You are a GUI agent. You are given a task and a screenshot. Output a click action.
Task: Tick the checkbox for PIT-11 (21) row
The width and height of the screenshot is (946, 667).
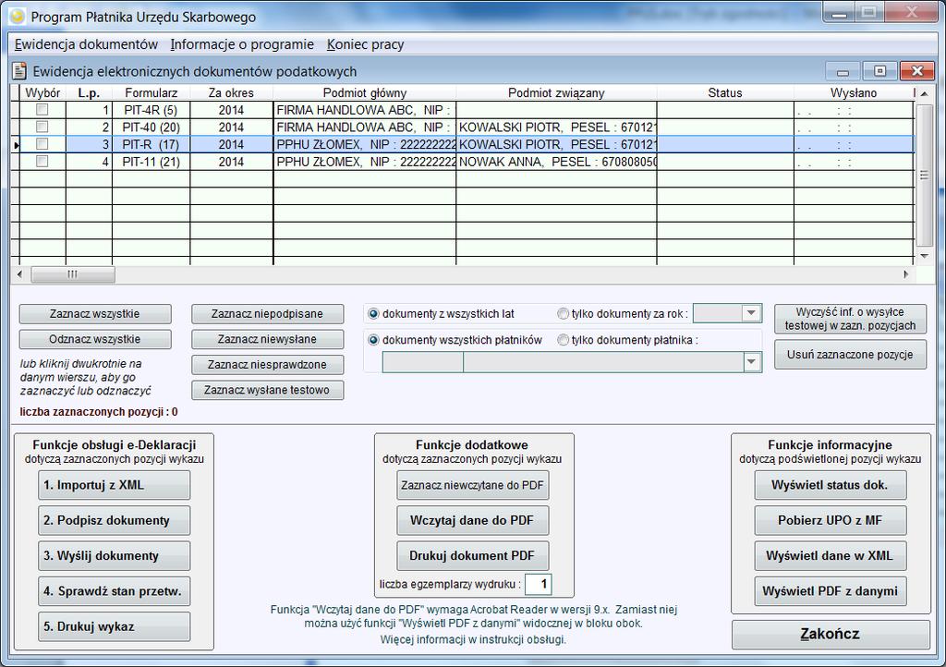[x=42, y=161]
